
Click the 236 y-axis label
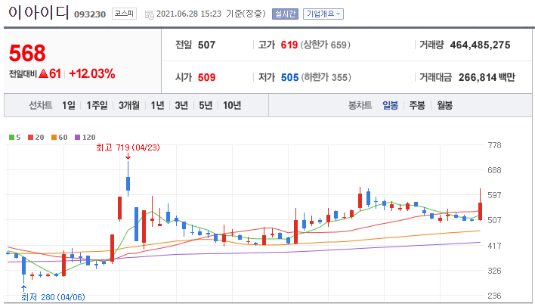coord(495,296)
